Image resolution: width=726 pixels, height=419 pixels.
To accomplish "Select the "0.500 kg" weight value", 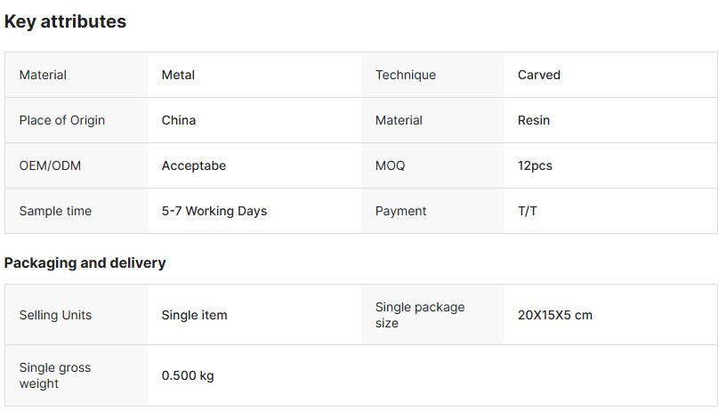I will [x=188, y=375].
